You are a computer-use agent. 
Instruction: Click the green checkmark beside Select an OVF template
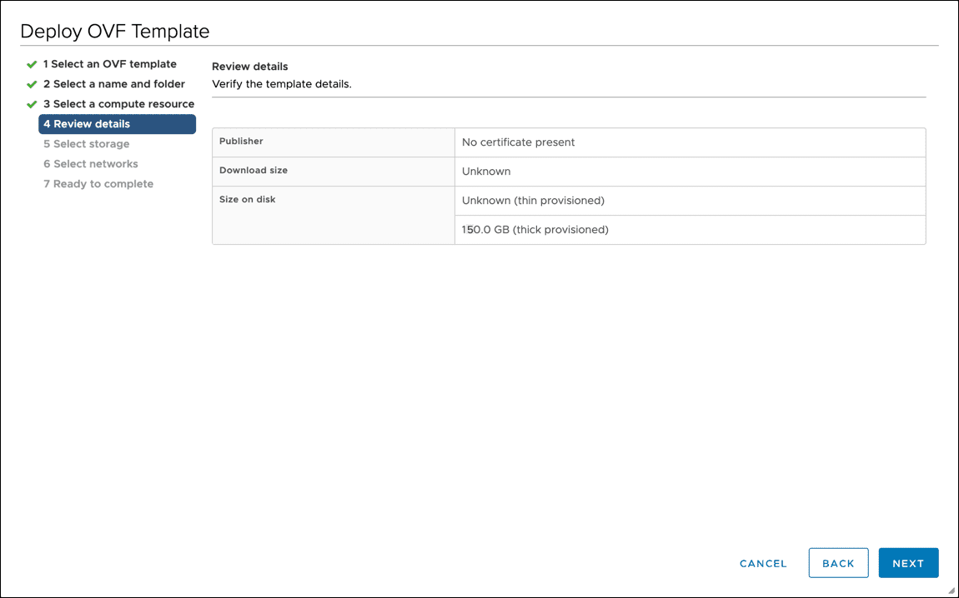coord(32,64)
